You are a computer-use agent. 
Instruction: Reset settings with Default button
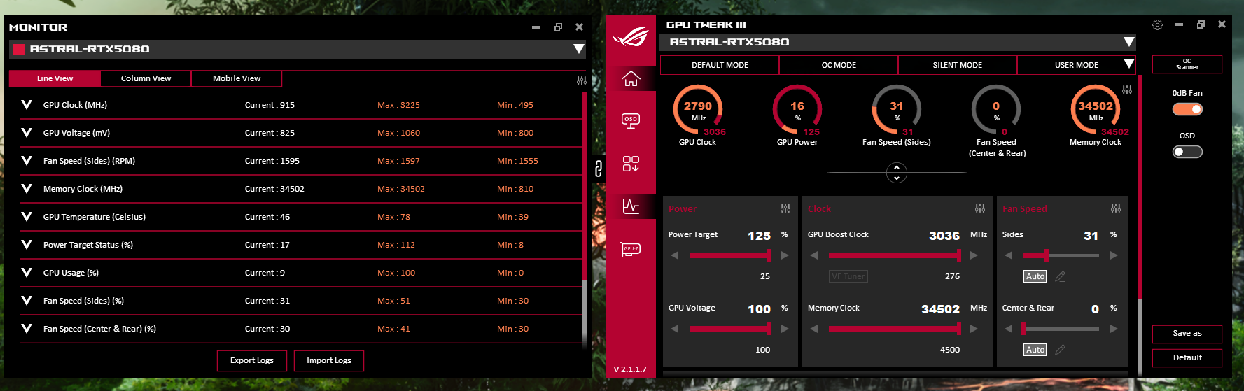[1187, 357]
